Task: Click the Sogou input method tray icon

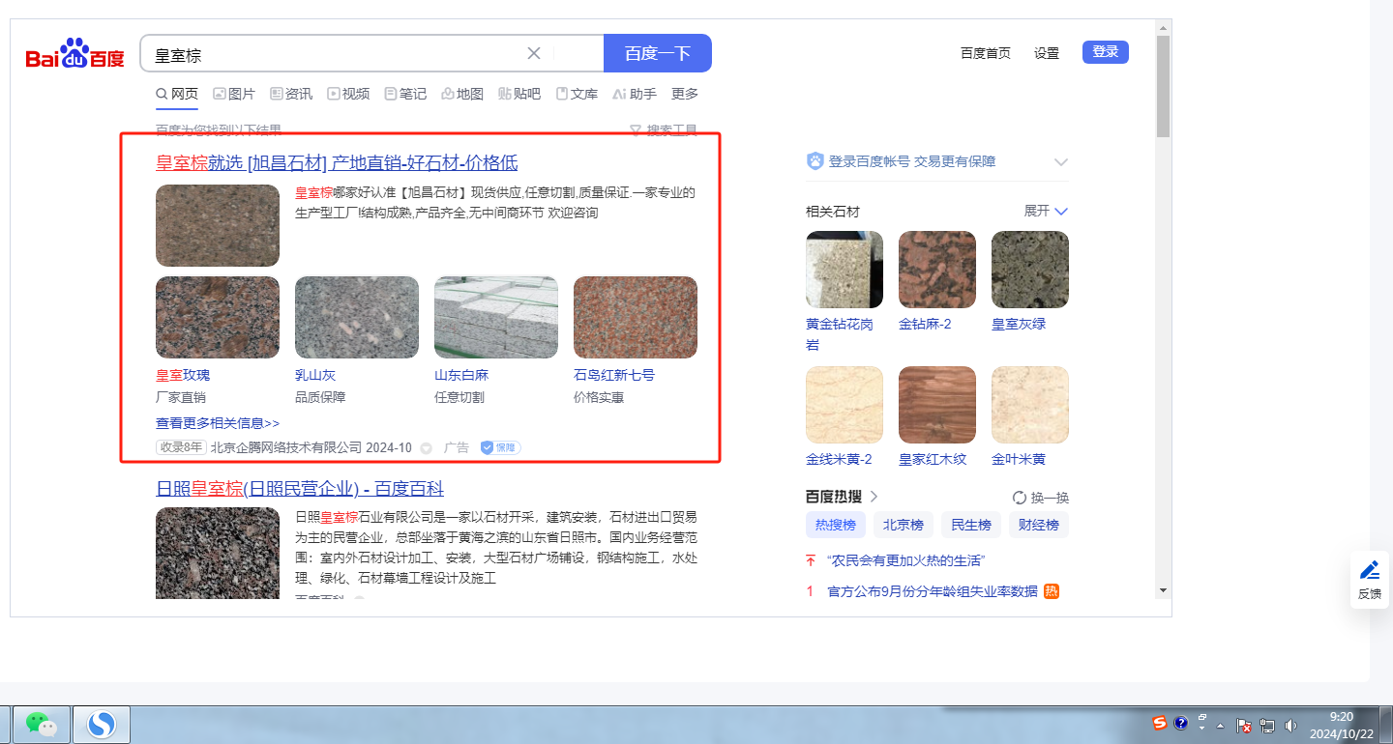Action: coord(1159,723)
